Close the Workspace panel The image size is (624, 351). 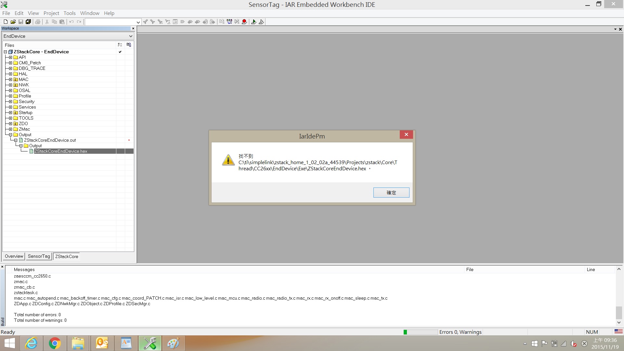(x=133, y=28)
